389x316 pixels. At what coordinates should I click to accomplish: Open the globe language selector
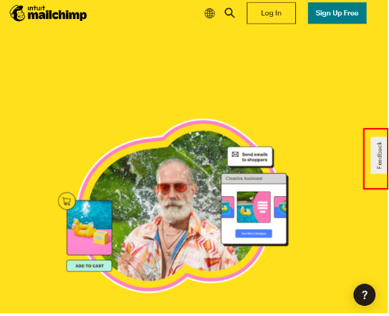210,13
